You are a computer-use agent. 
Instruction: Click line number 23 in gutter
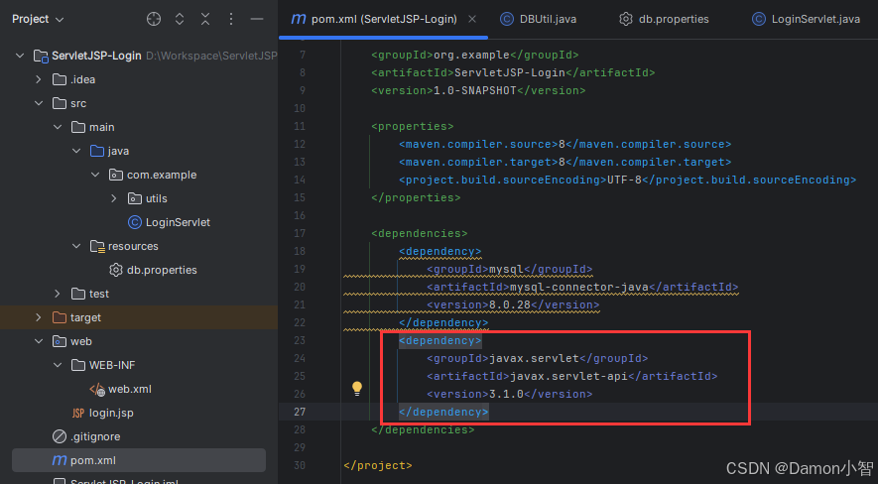(300, 340)
